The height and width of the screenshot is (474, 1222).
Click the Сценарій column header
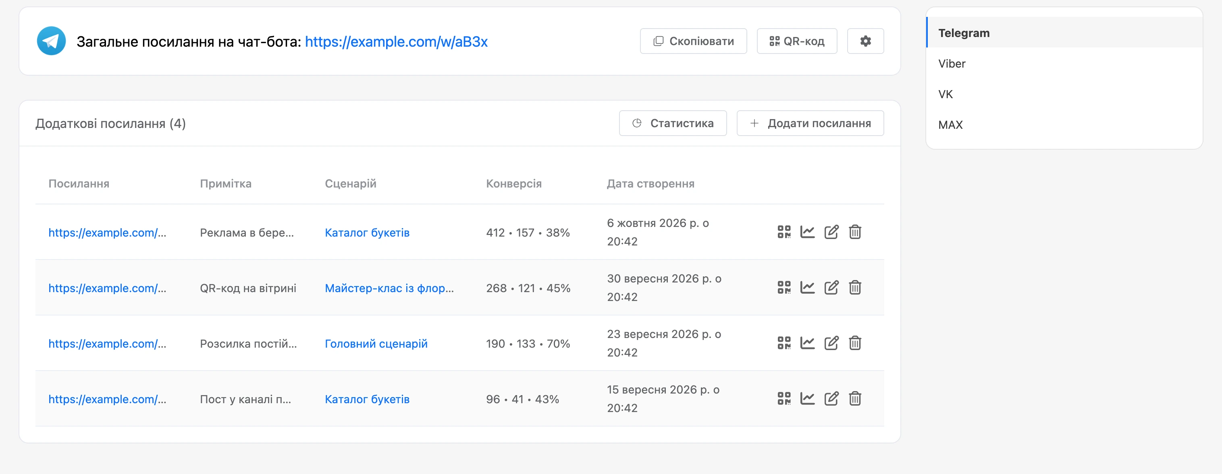350,183
